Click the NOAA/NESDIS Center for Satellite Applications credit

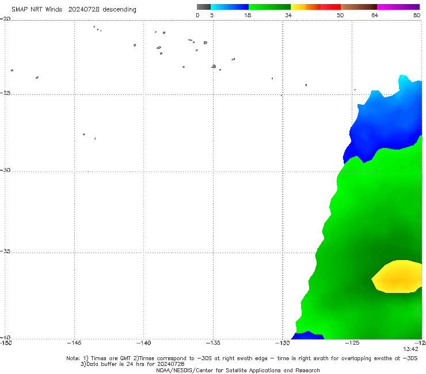pos(238,370)
